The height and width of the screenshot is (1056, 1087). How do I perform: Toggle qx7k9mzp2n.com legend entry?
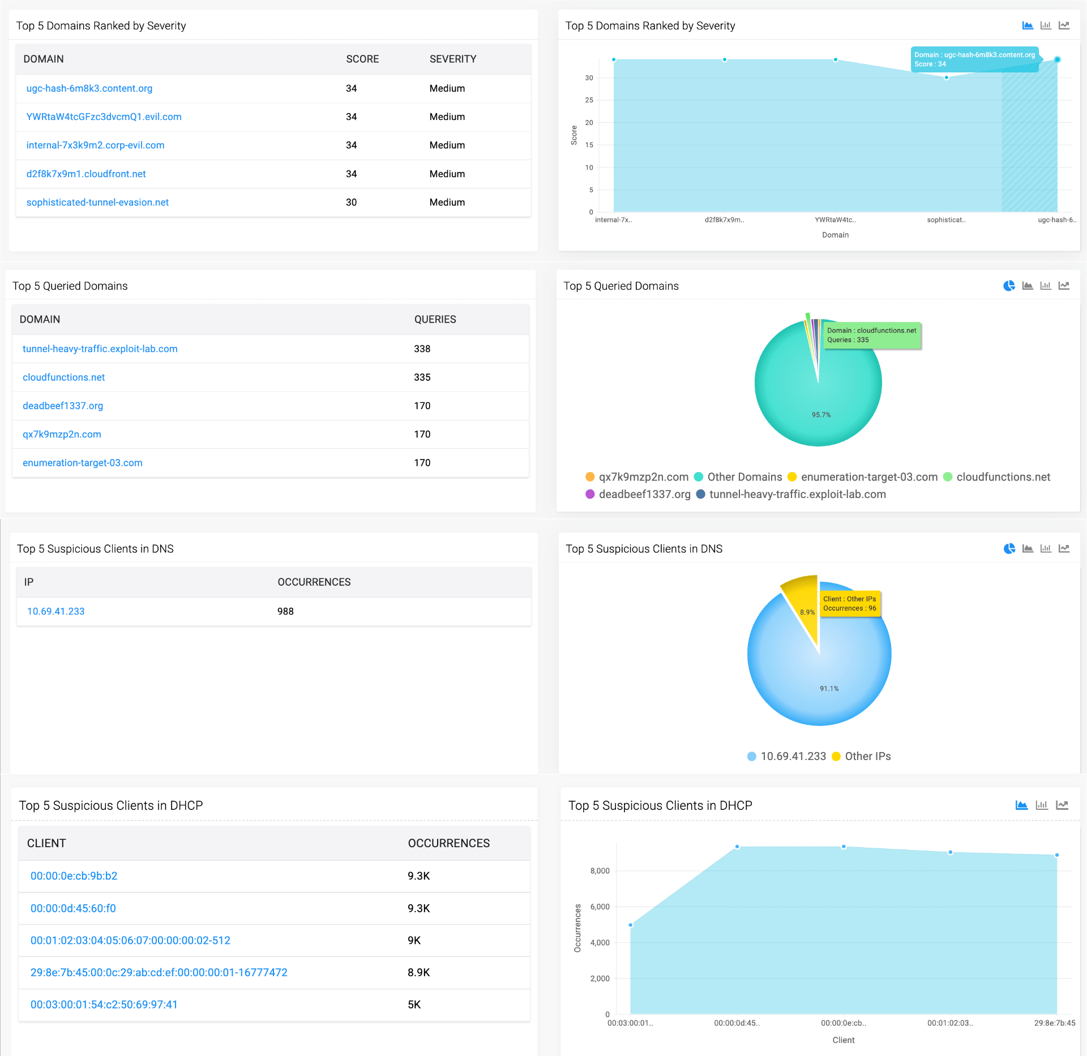coord(644,477)
